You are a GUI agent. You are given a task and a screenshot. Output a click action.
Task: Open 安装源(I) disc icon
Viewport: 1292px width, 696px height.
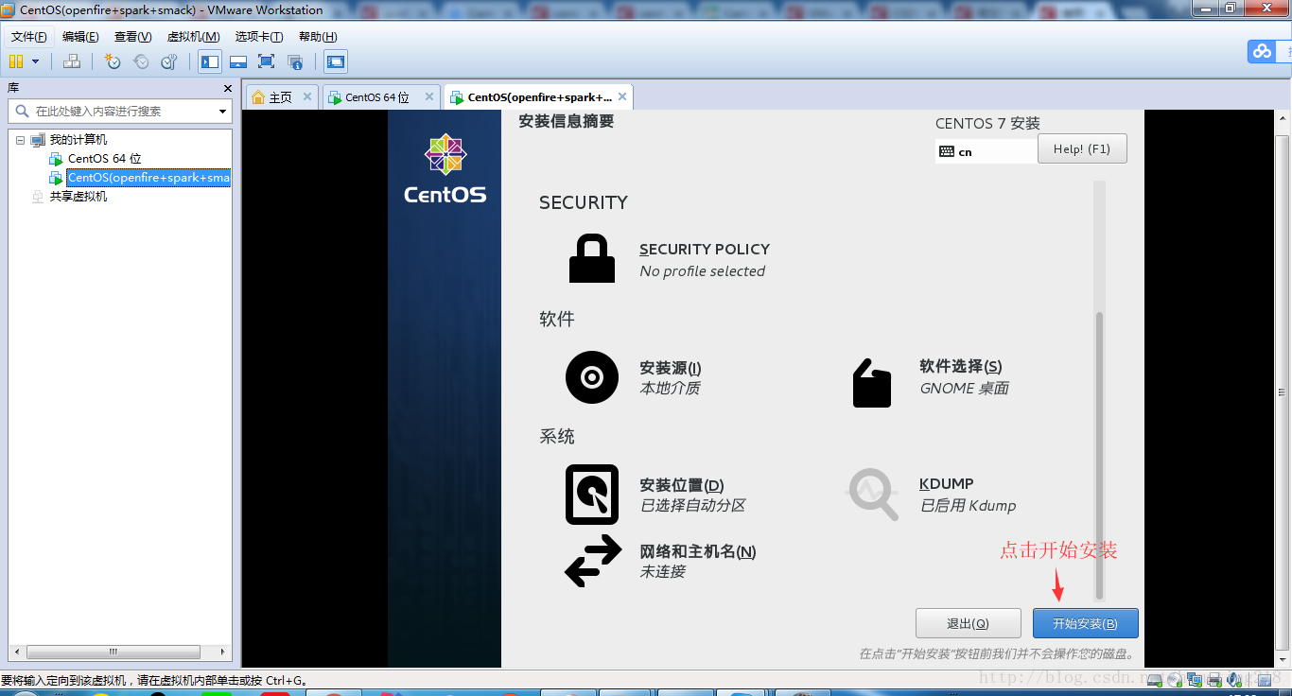592,377
